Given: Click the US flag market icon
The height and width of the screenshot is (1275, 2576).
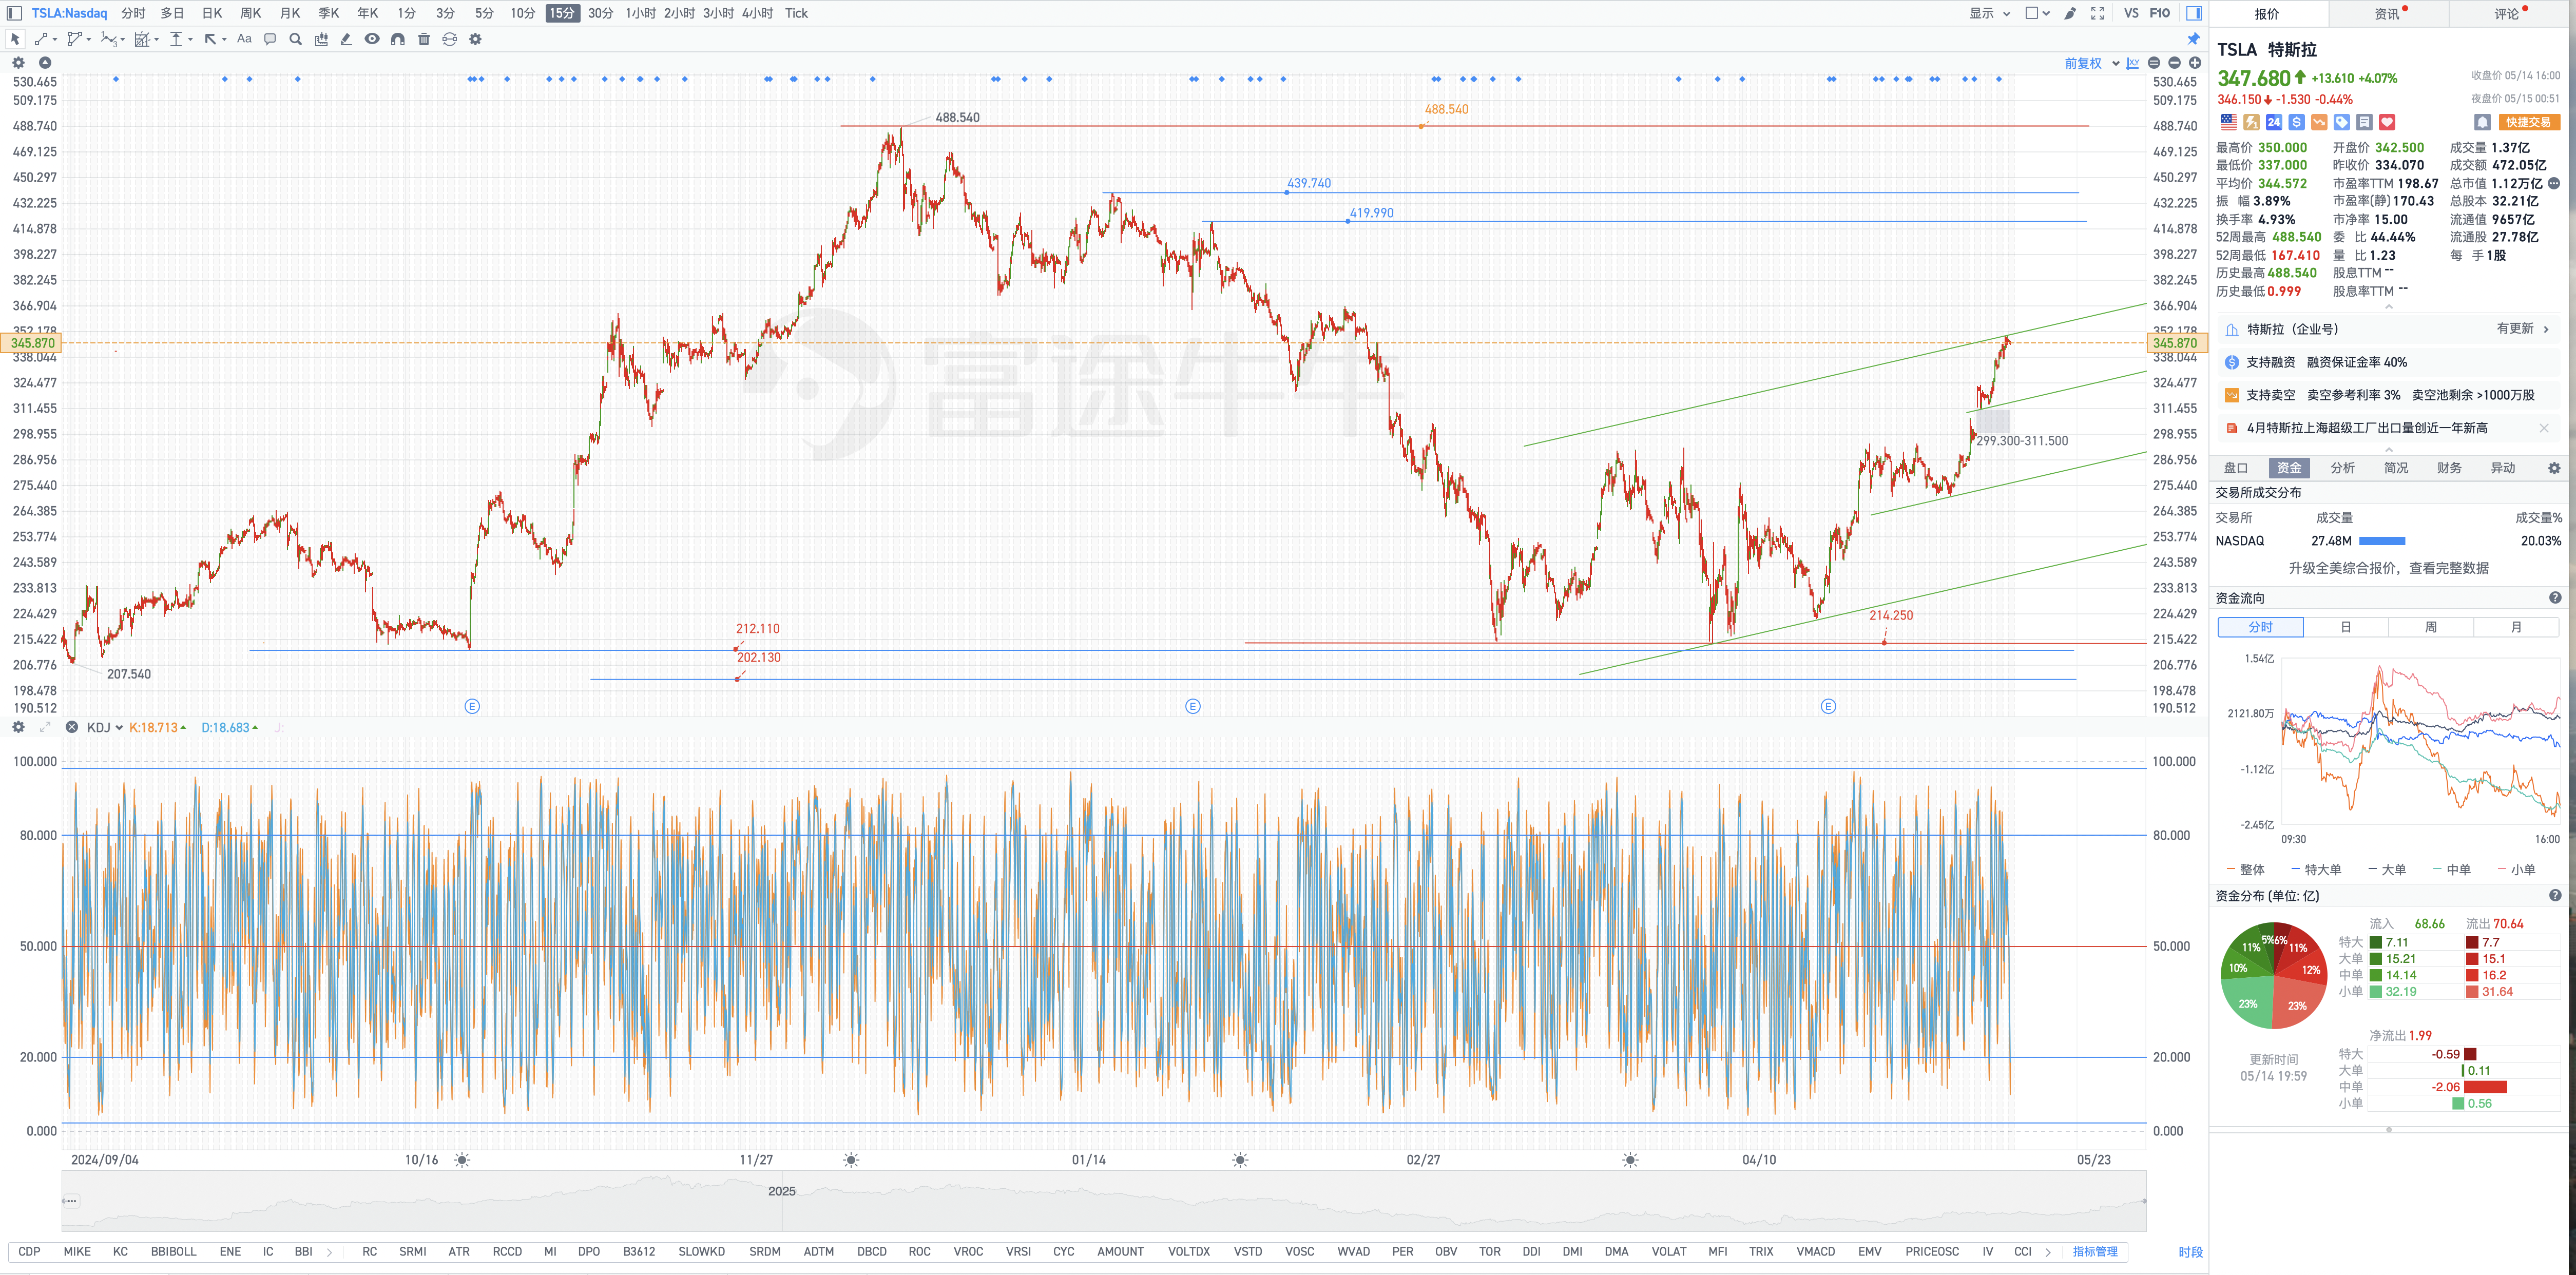Looking at the screenshot, I should coord(2228,122).
